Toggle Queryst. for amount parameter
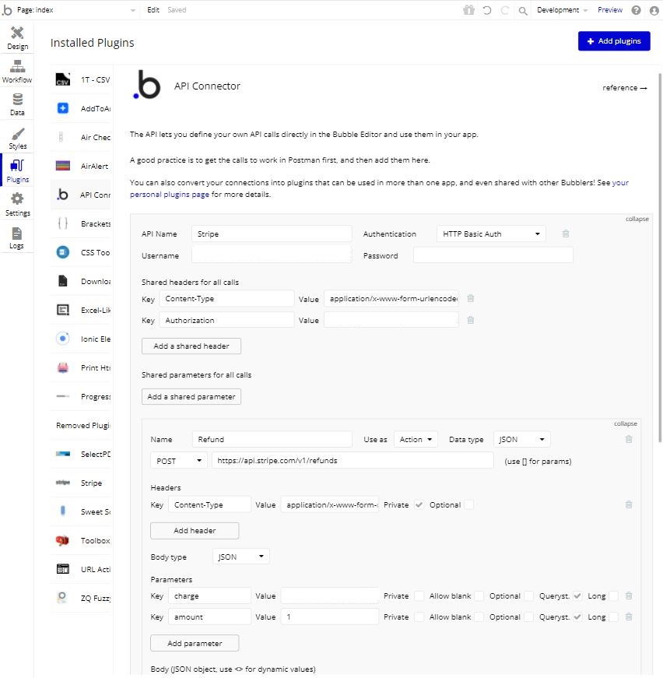This screenshot has height=678, width=663. click(577, 617)
